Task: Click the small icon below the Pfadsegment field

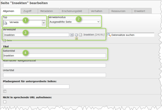Action: [x=5, y=91]
